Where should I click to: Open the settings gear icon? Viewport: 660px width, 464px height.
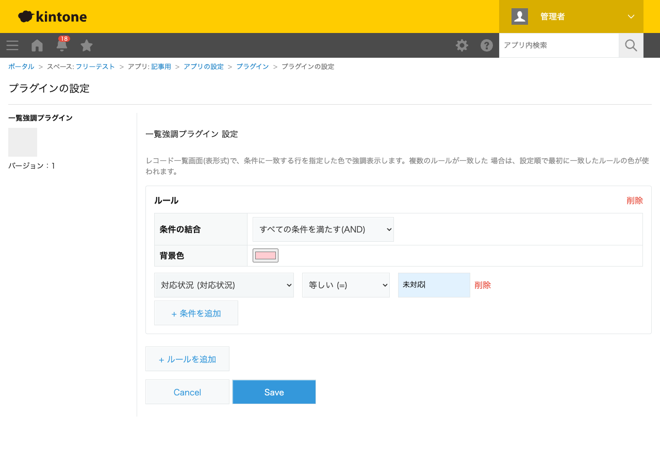[x=462, y=45]
